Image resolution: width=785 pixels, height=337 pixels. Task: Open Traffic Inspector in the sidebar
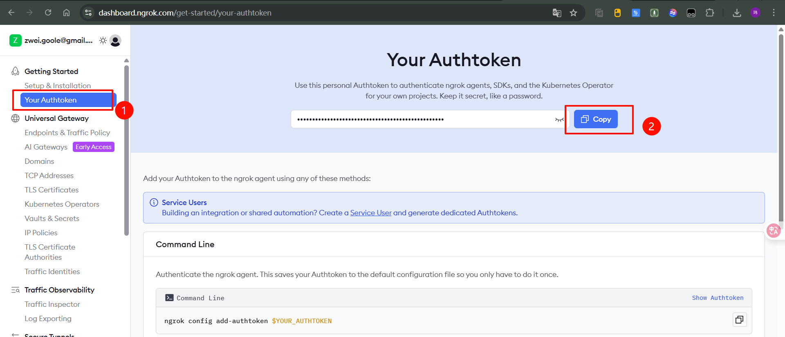pyautogui.click(x=52, y=304)
